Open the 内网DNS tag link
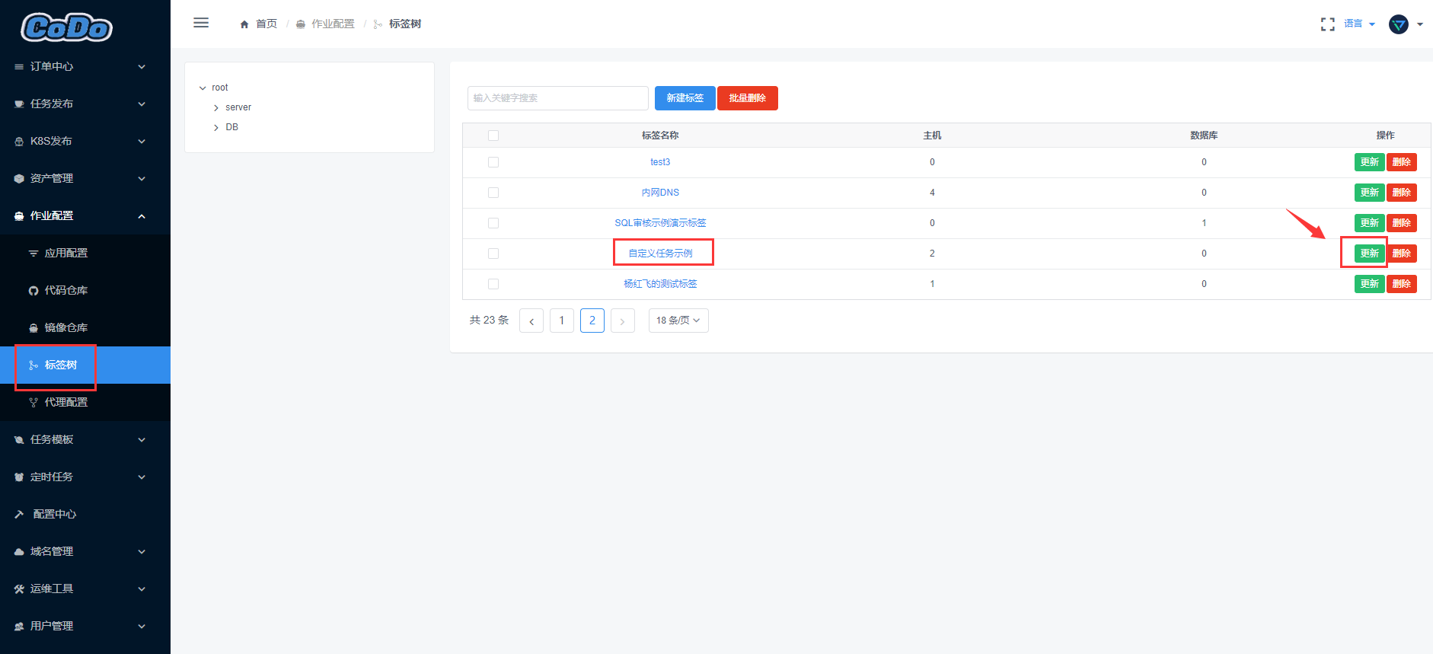This screenshot has width=1433, height=654. [x=660, y=193]
